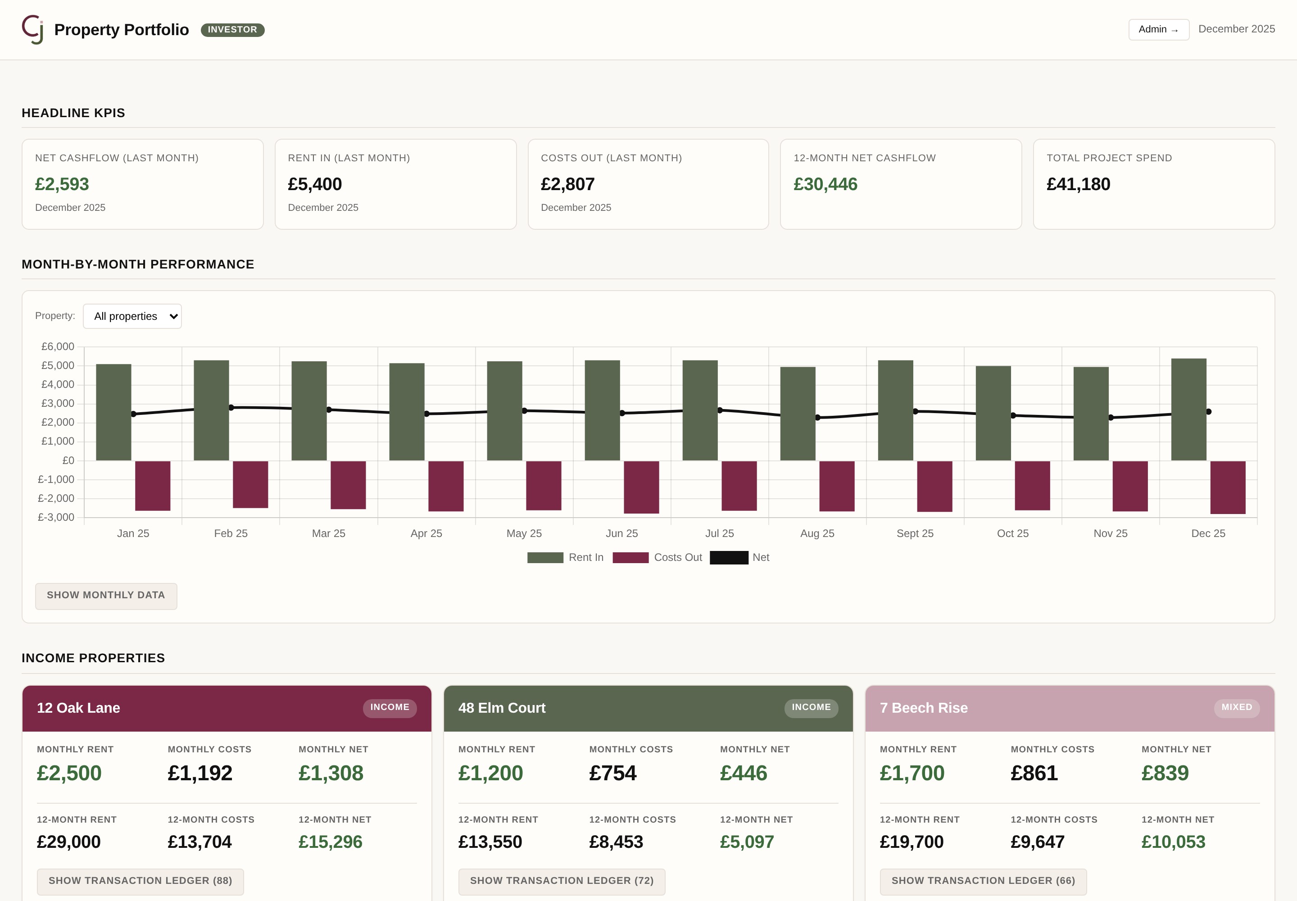The image size is (1297, 901).
Task: Click total project spend £41,180
Action: coord(1078,184)
